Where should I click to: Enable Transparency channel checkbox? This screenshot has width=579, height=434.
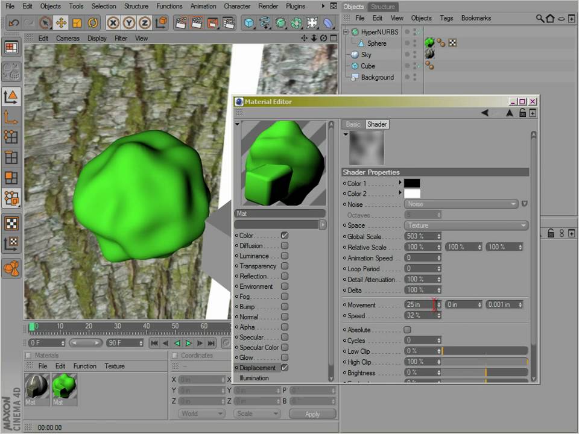[284, 266]
